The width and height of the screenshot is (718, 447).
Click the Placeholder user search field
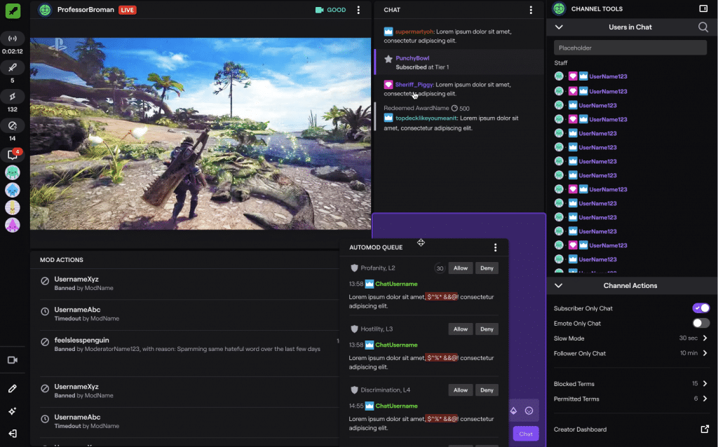[630, 47]
